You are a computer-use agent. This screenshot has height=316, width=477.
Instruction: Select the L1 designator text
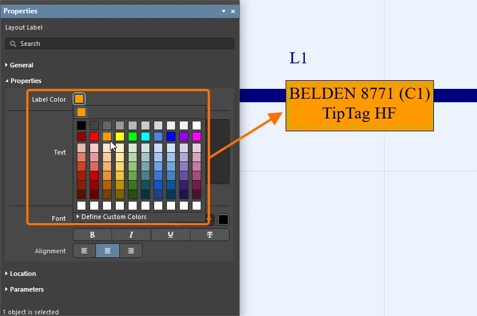pyautogui.click(x=298, y=58)
